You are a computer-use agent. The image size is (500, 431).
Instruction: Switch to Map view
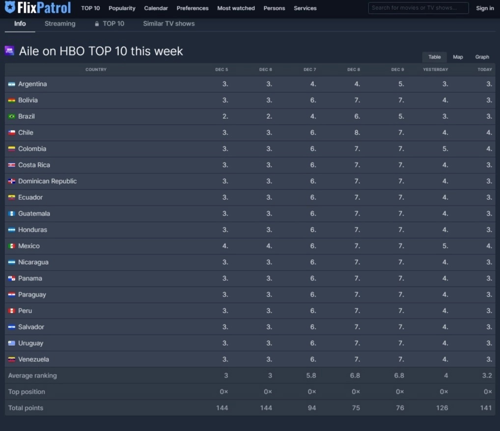pos(458,57)
